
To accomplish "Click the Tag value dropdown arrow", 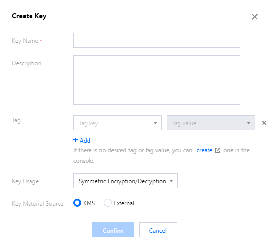I will (x=249, y=123).
